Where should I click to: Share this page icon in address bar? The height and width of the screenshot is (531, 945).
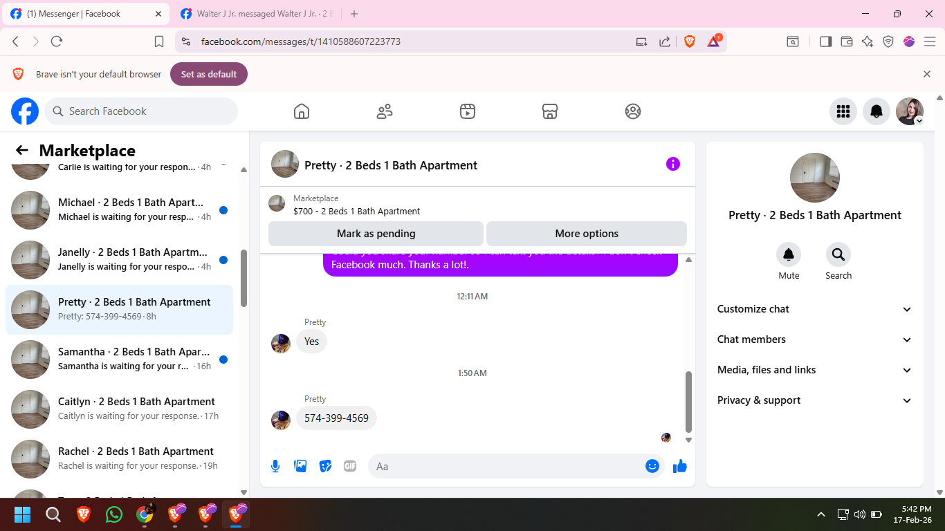tap(665, 41)
